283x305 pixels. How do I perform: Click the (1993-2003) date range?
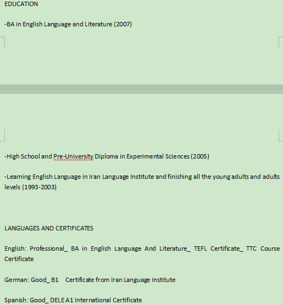(40, 187)
